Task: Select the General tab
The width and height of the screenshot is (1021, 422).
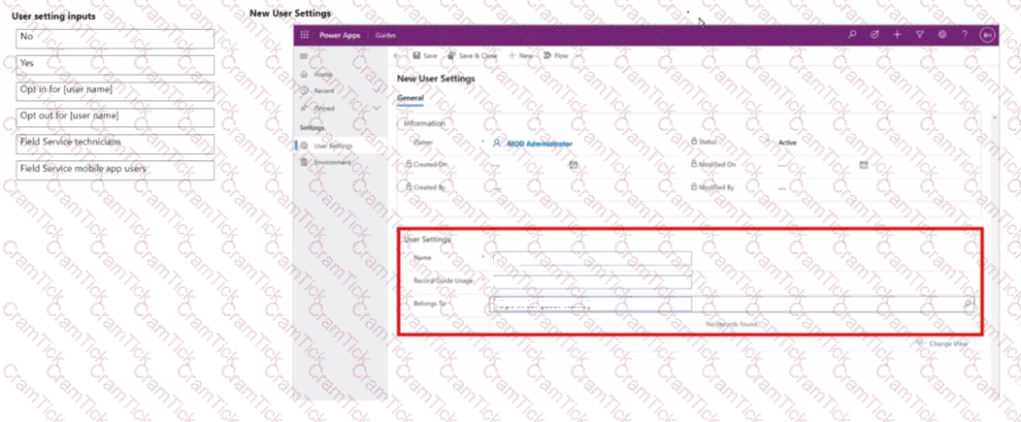Action: click(x=411, y=98)
